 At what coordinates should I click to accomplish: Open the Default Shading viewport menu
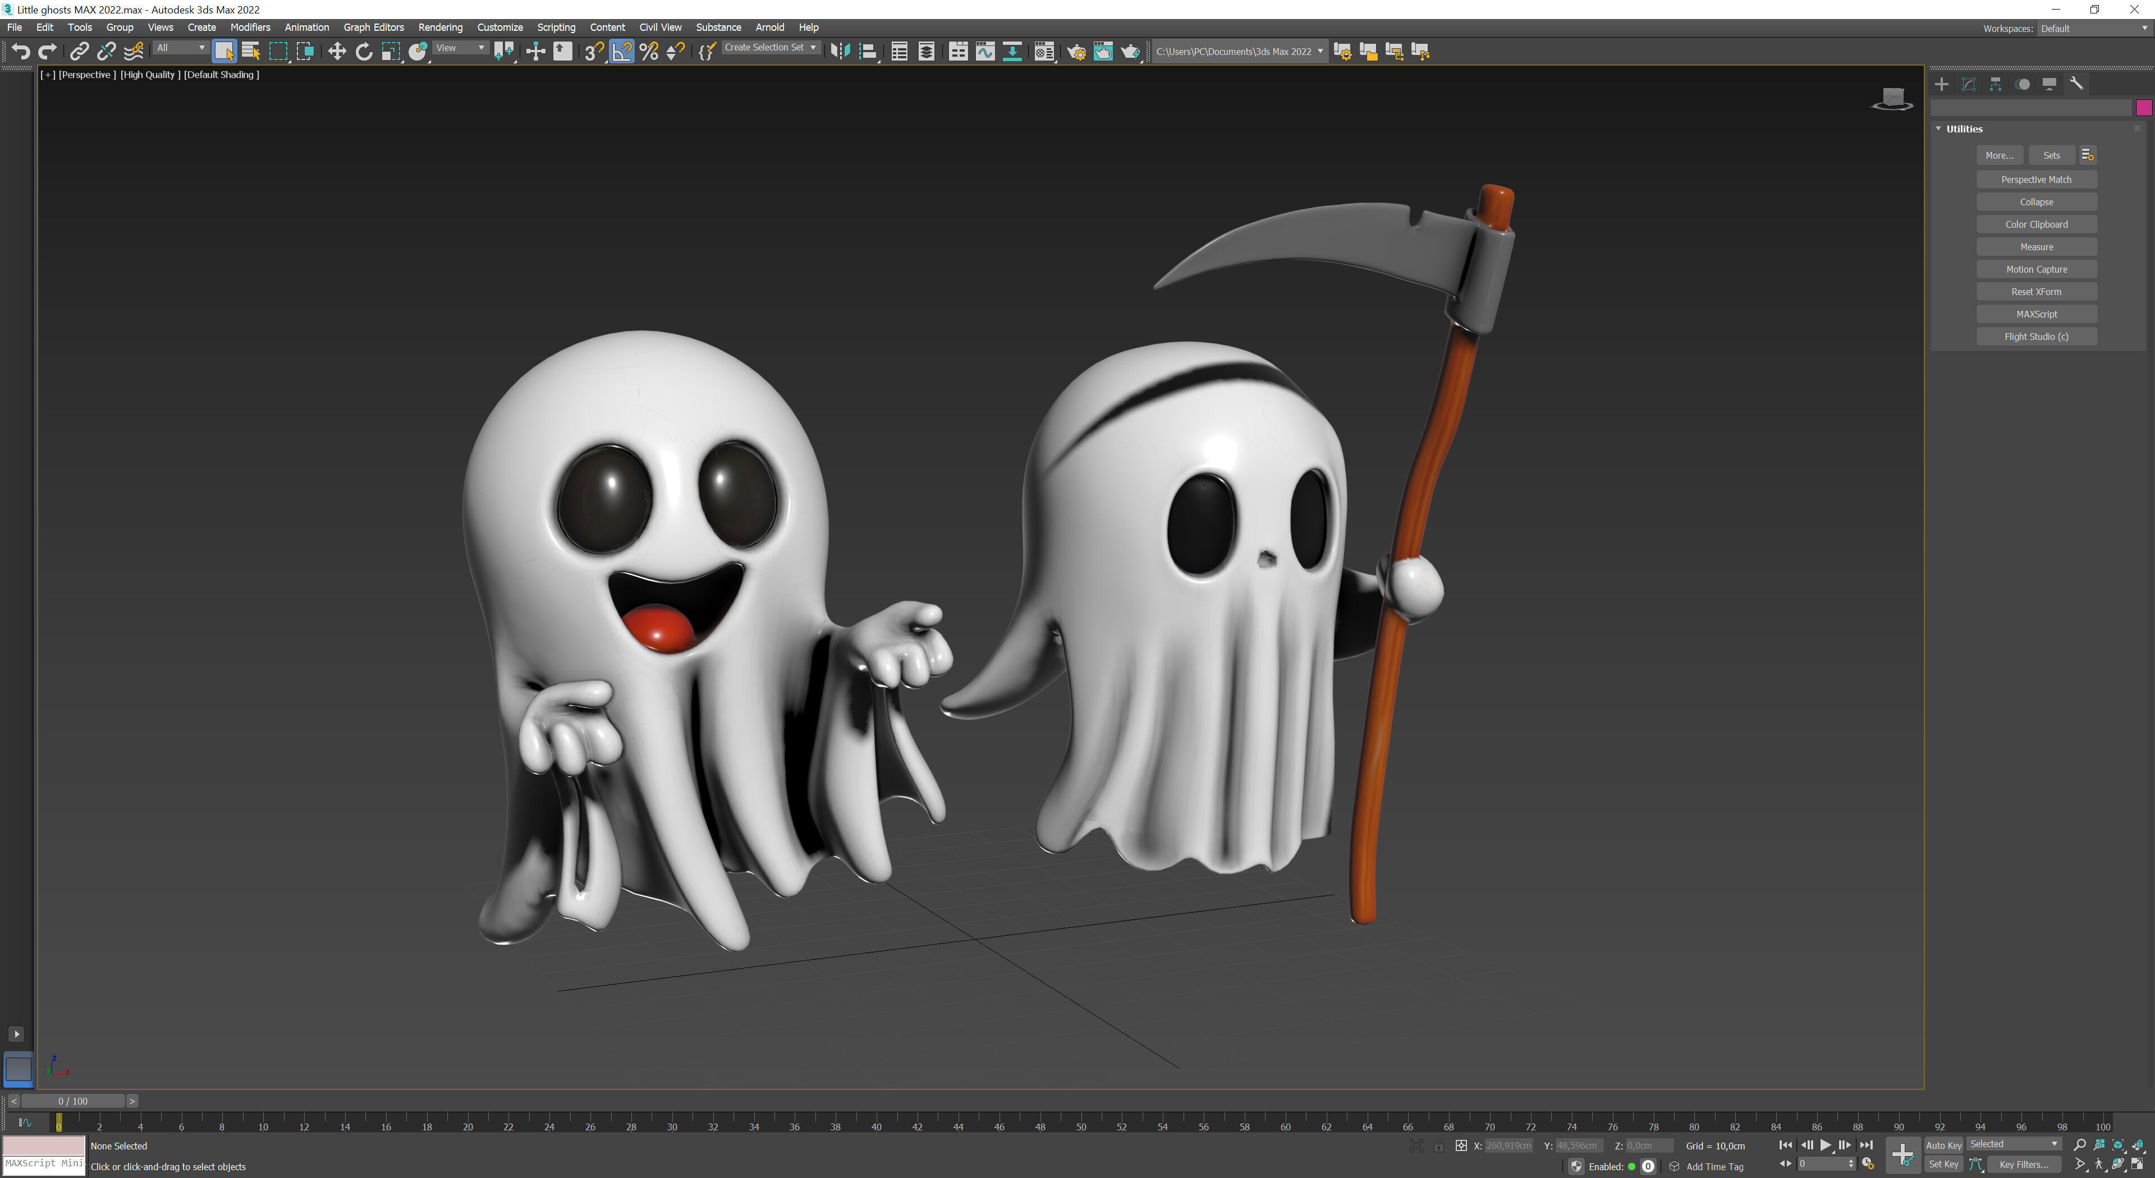click(x=222, y=75)
